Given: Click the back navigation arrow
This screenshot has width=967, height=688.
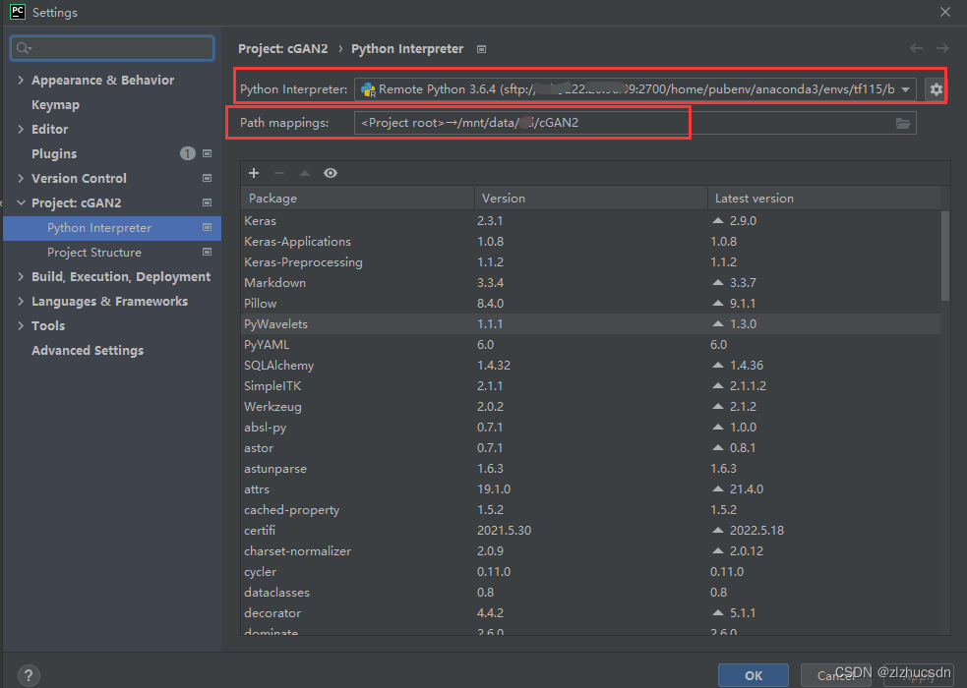Looking at the screenshot, I should [917, 48].
